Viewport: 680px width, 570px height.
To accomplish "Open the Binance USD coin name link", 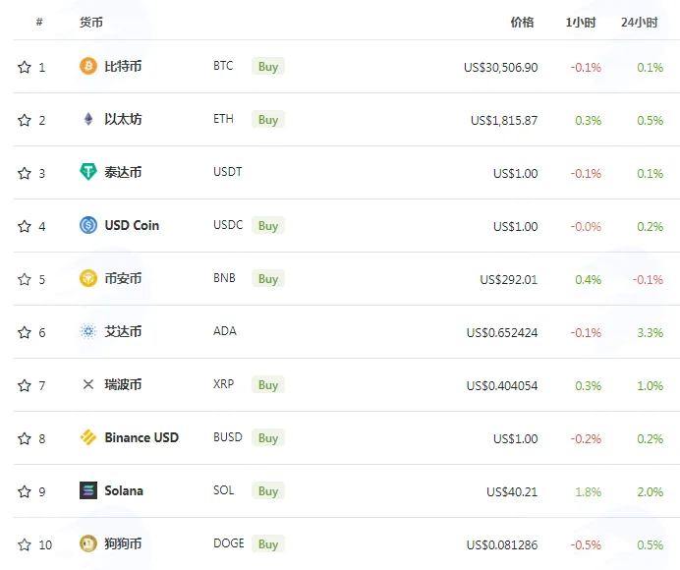I will point(142,437).
